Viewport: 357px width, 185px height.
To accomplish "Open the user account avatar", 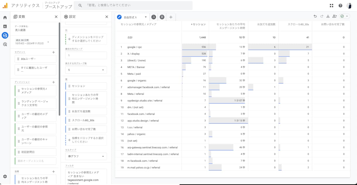I will click(x=349, y=6).
